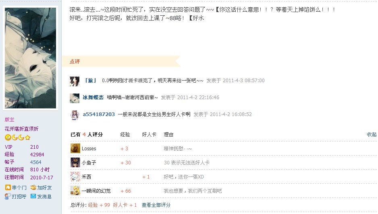Click the 发消息 link
The width and height of the screenshot is (378, 214).
click(44, 196)
